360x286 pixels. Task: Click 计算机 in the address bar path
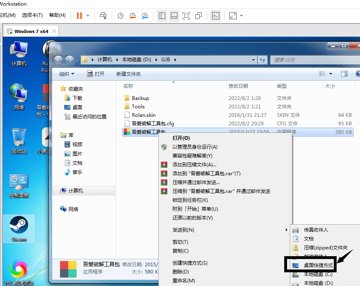click(105, 60)
